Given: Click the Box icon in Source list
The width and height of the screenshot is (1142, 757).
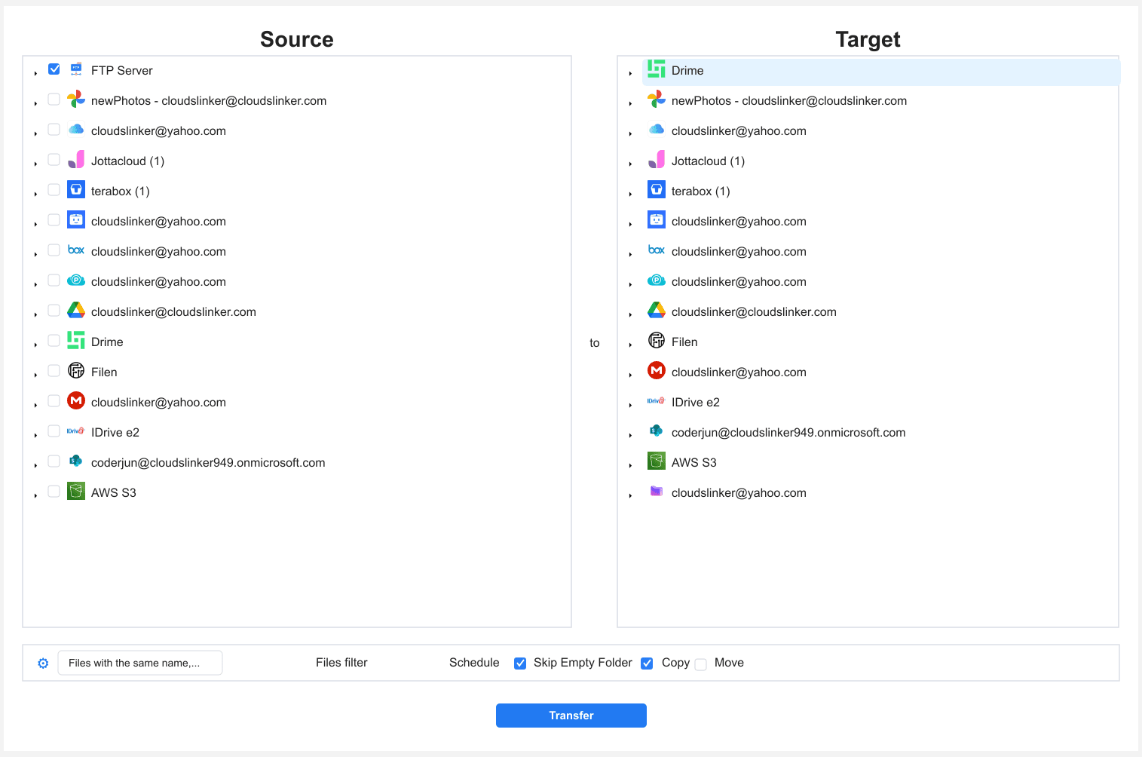Looking at the screenshot, I should [x=76, y=250].
